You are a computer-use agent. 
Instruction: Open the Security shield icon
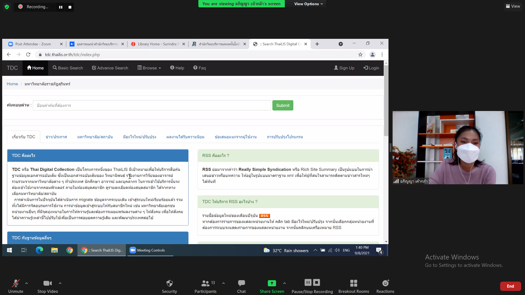point(169,283)
